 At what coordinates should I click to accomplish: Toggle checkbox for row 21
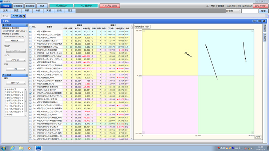pyautogui.click(x=31, y=93)
